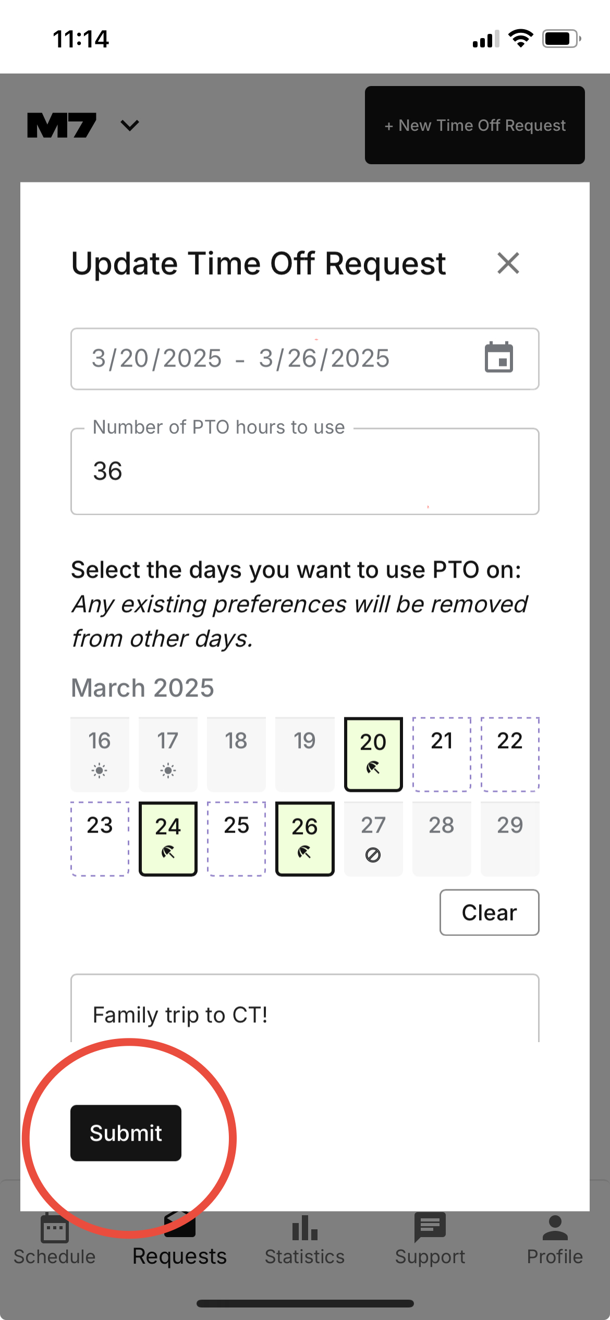Open the Support chat tab
The width and height of the screenshot is (610, 1320).
click(x=430, y=1239)
